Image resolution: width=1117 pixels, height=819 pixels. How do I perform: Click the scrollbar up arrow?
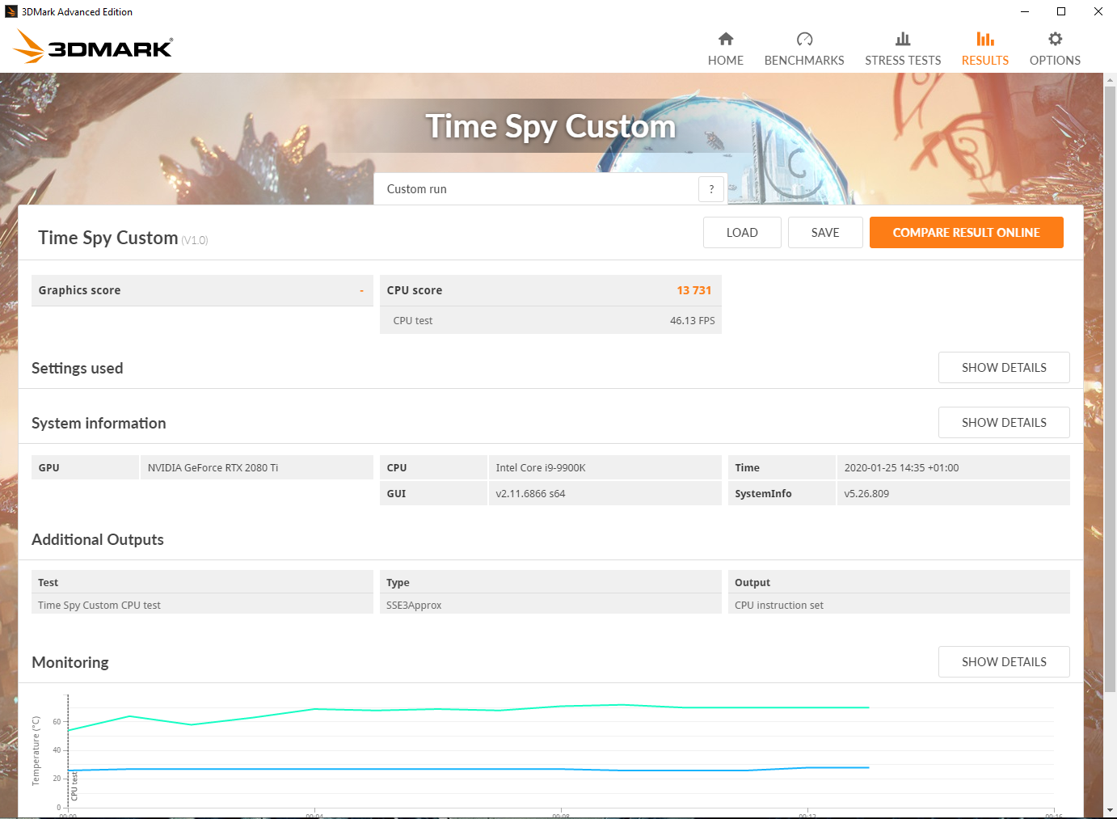pos(1110,80)
